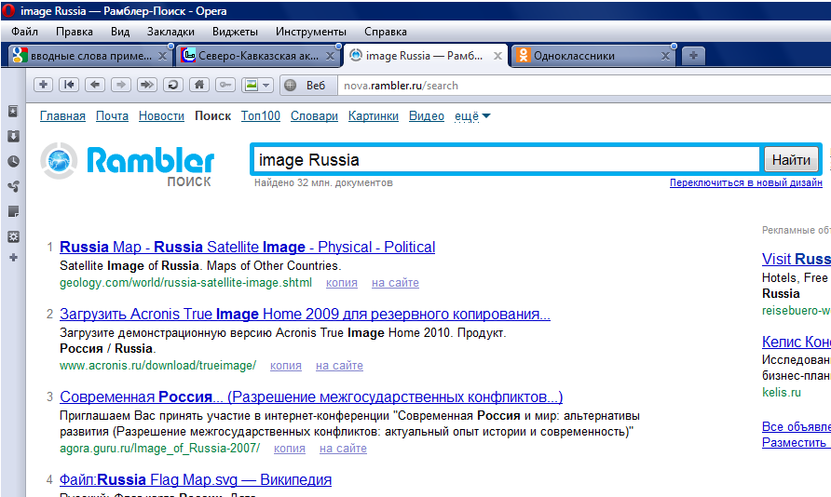This screenshot has width=831, height=497.
Task: Open 'Загрузить Acronis True Image Home 2009' result
Action: point(305,315)
